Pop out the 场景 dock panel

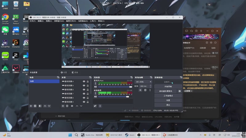tap(58, 77)
